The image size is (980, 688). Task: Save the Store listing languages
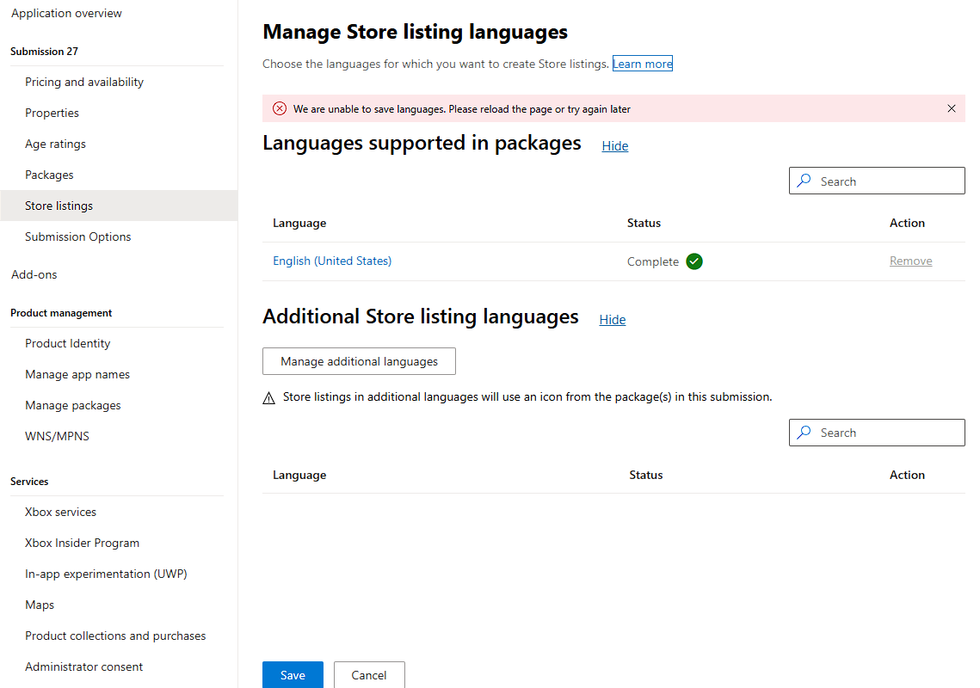293,675
